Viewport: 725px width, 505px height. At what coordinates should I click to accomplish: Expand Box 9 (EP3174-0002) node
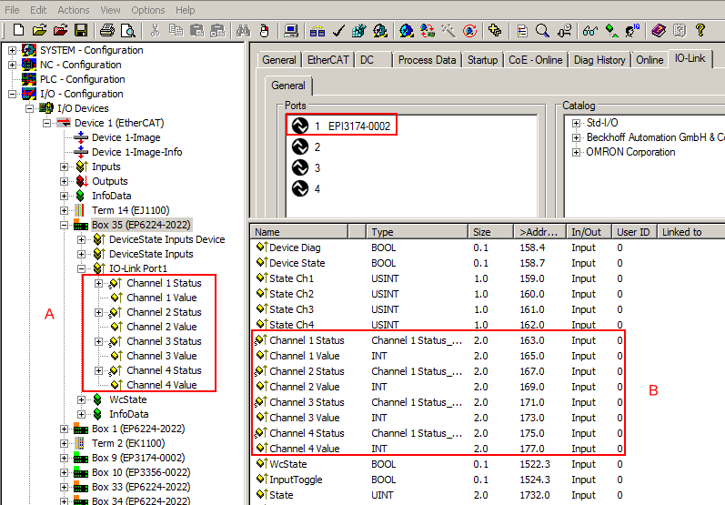(x=65, y=459)
